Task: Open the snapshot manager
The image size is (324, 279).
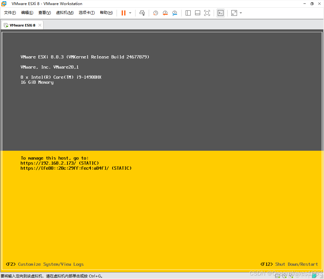Action: point(175,13)
